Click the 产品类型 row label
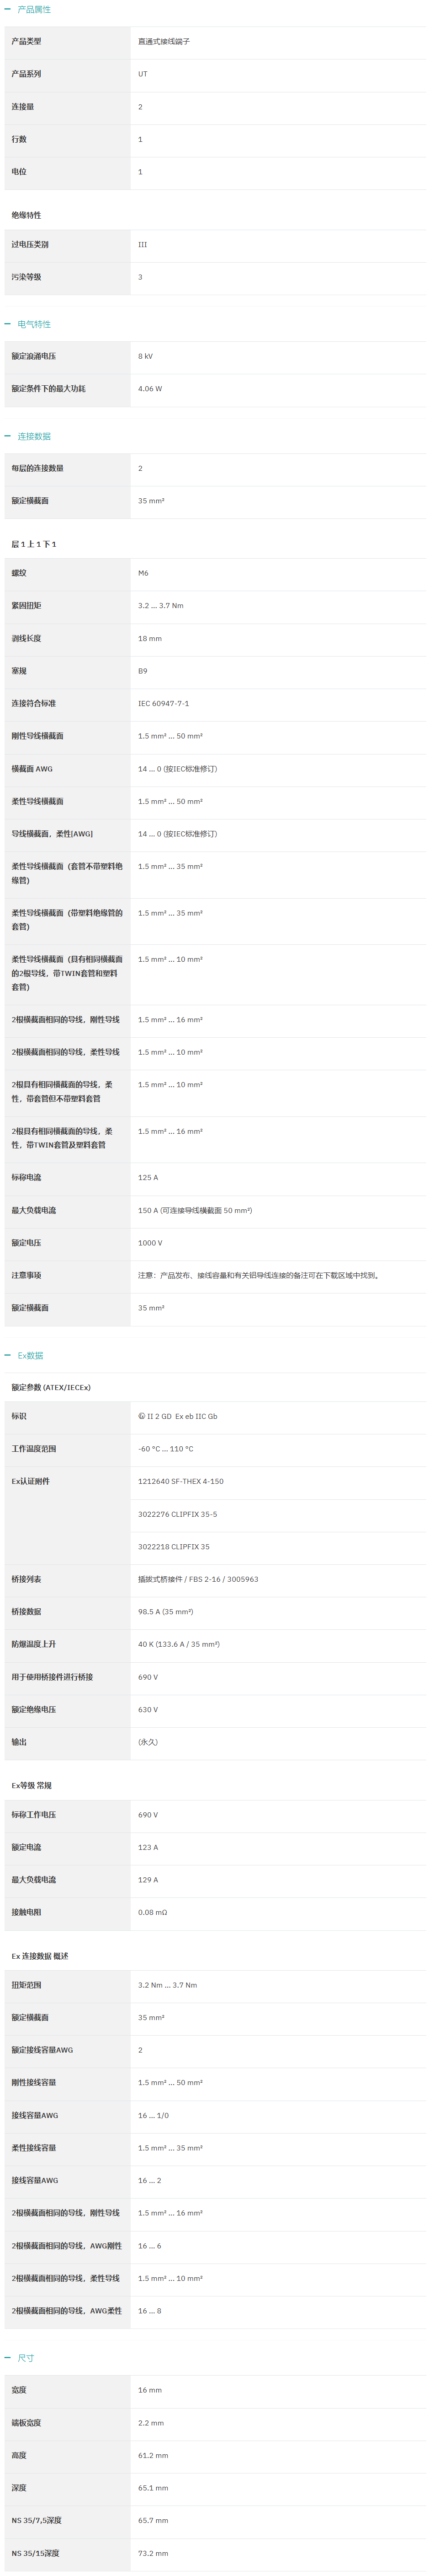This screenshot has width=429, height=2576. tap(26, 42)
